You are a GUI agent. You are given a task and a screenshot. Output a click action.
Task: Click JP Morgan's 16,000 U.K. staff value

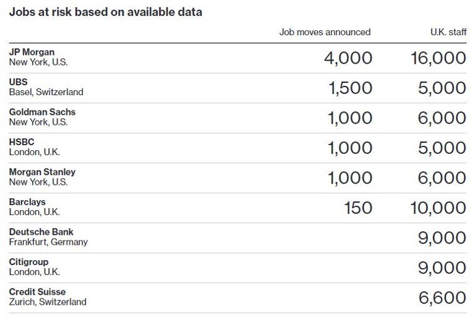click(x=438, y=58)
